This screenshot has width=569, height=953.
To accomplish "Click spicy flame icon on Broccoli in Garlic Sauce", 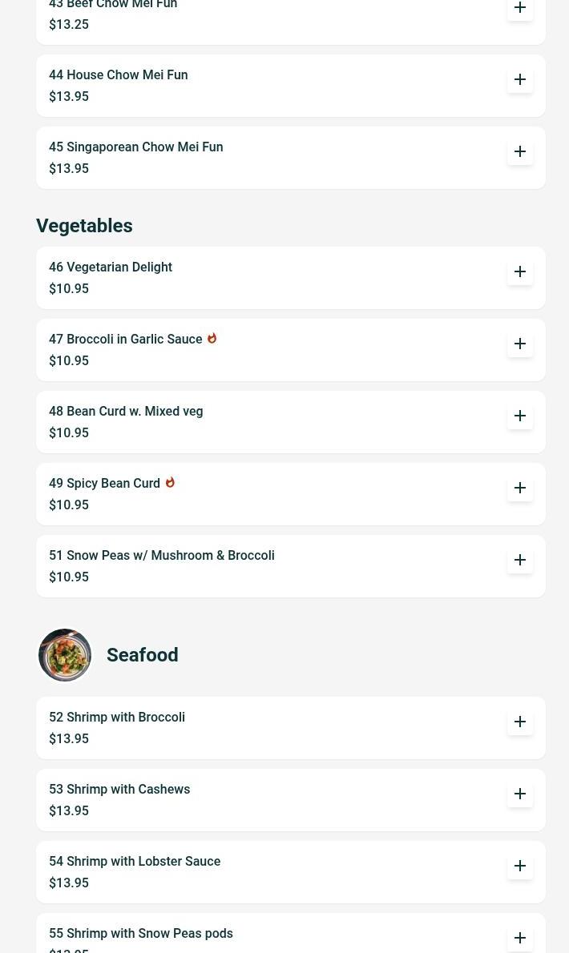I will 212,339.
